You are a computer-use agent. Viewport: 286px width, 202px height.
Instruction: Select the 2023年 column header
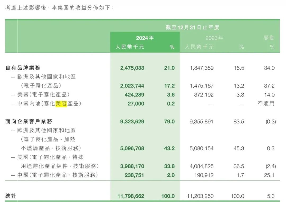pyautogui.click(x=214, y=38)
